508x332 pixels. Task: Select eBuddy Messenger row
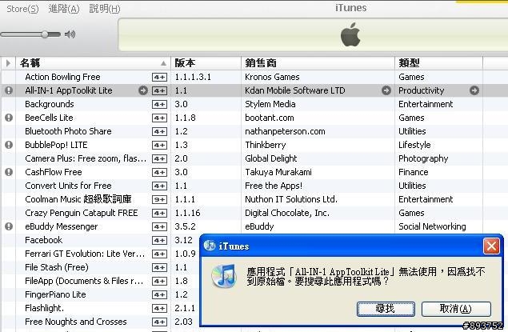(254, 226)
